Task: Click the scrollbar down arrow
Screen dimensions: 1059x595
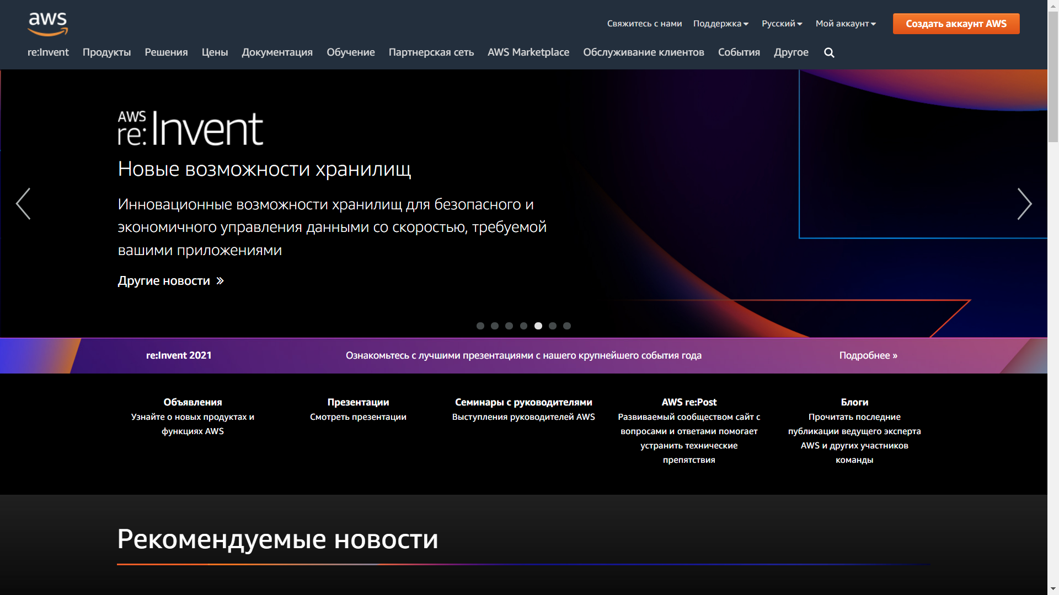Action: (x=1053, y=589)
